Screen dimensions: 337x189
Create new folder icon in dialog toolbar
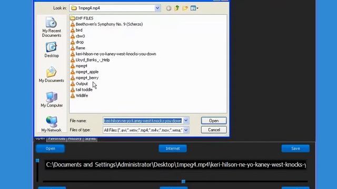(x=185, y=8)
